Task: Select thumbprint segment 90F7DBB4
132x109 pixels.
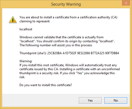Action: pos(112,53)
